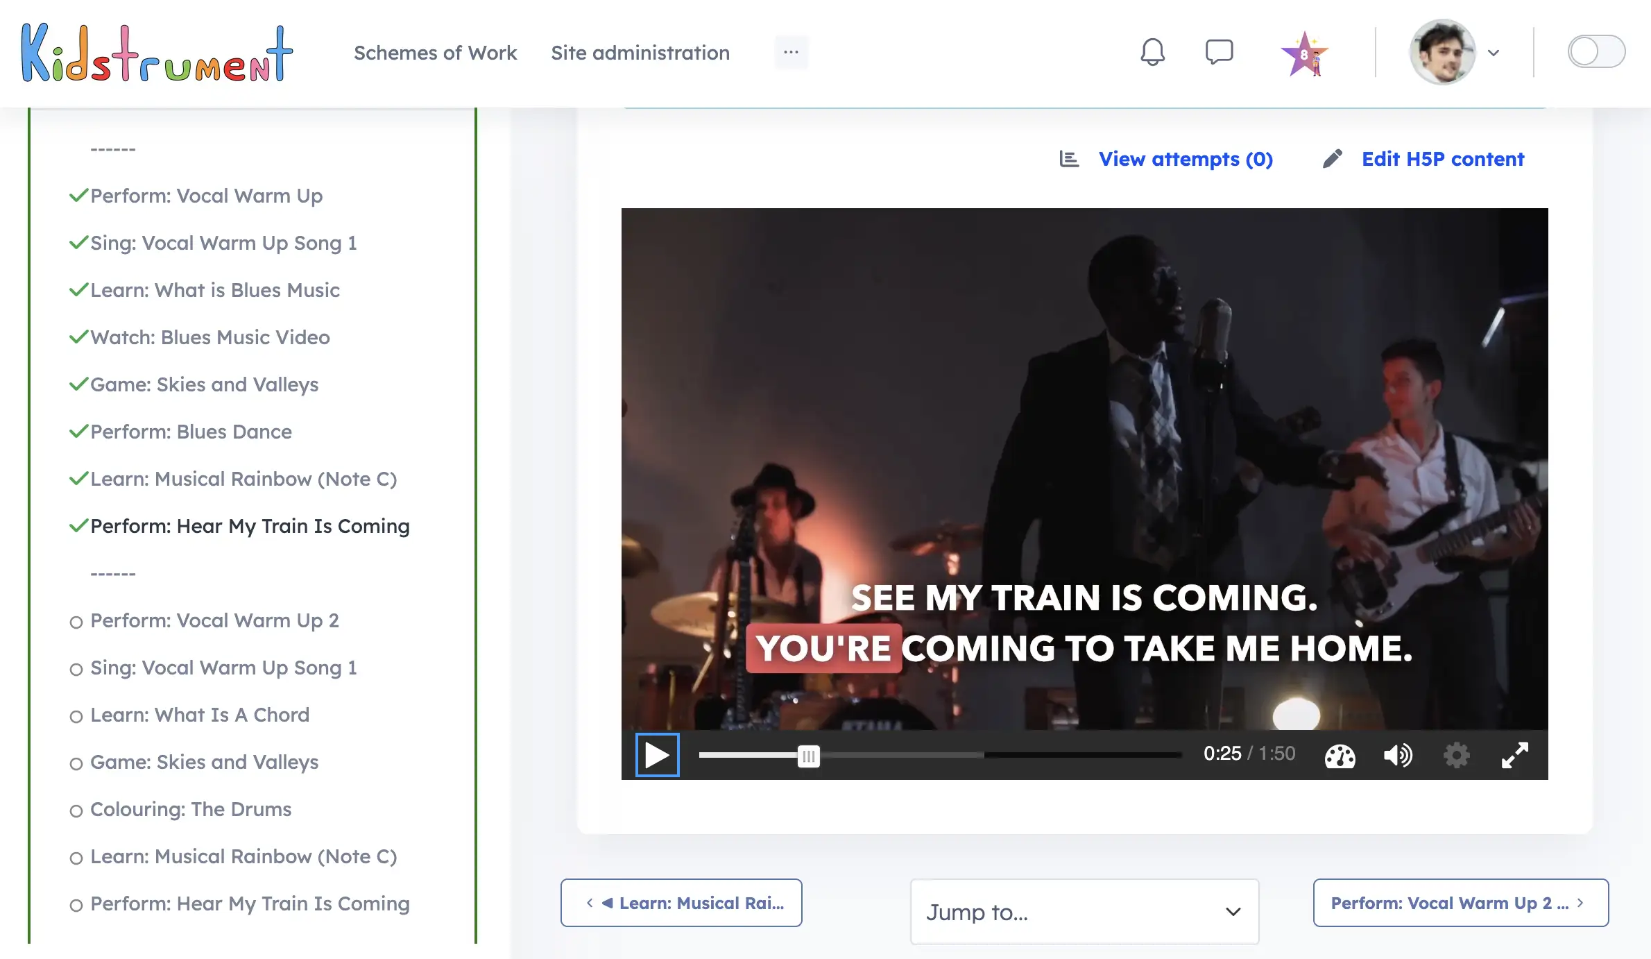Open completed activity Learn: What is Blues Music
The height and width of the screenshot is (959, 1651).
(215, 290)
